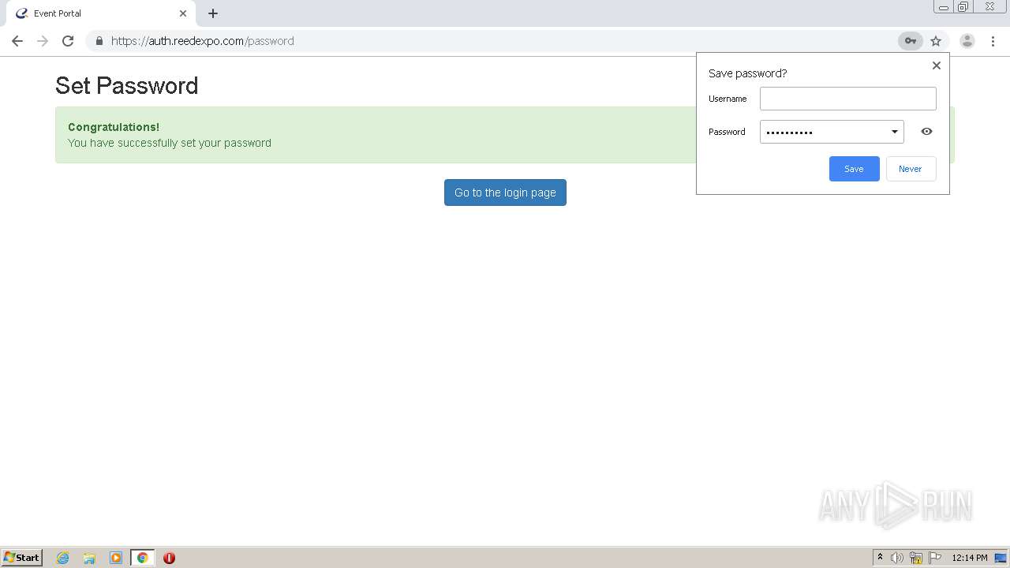Screen dimensions: 1010x568
Task: Open the volume speaker tray icon
Action: (897, 558)
